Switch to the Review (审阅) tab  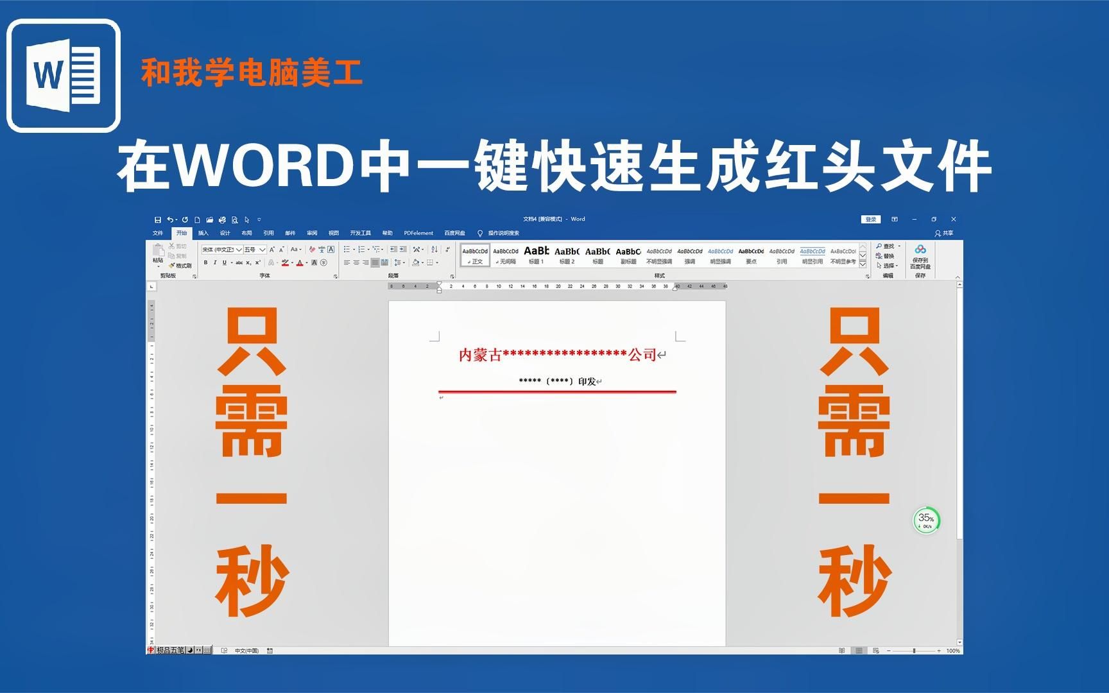click(312, 233)
